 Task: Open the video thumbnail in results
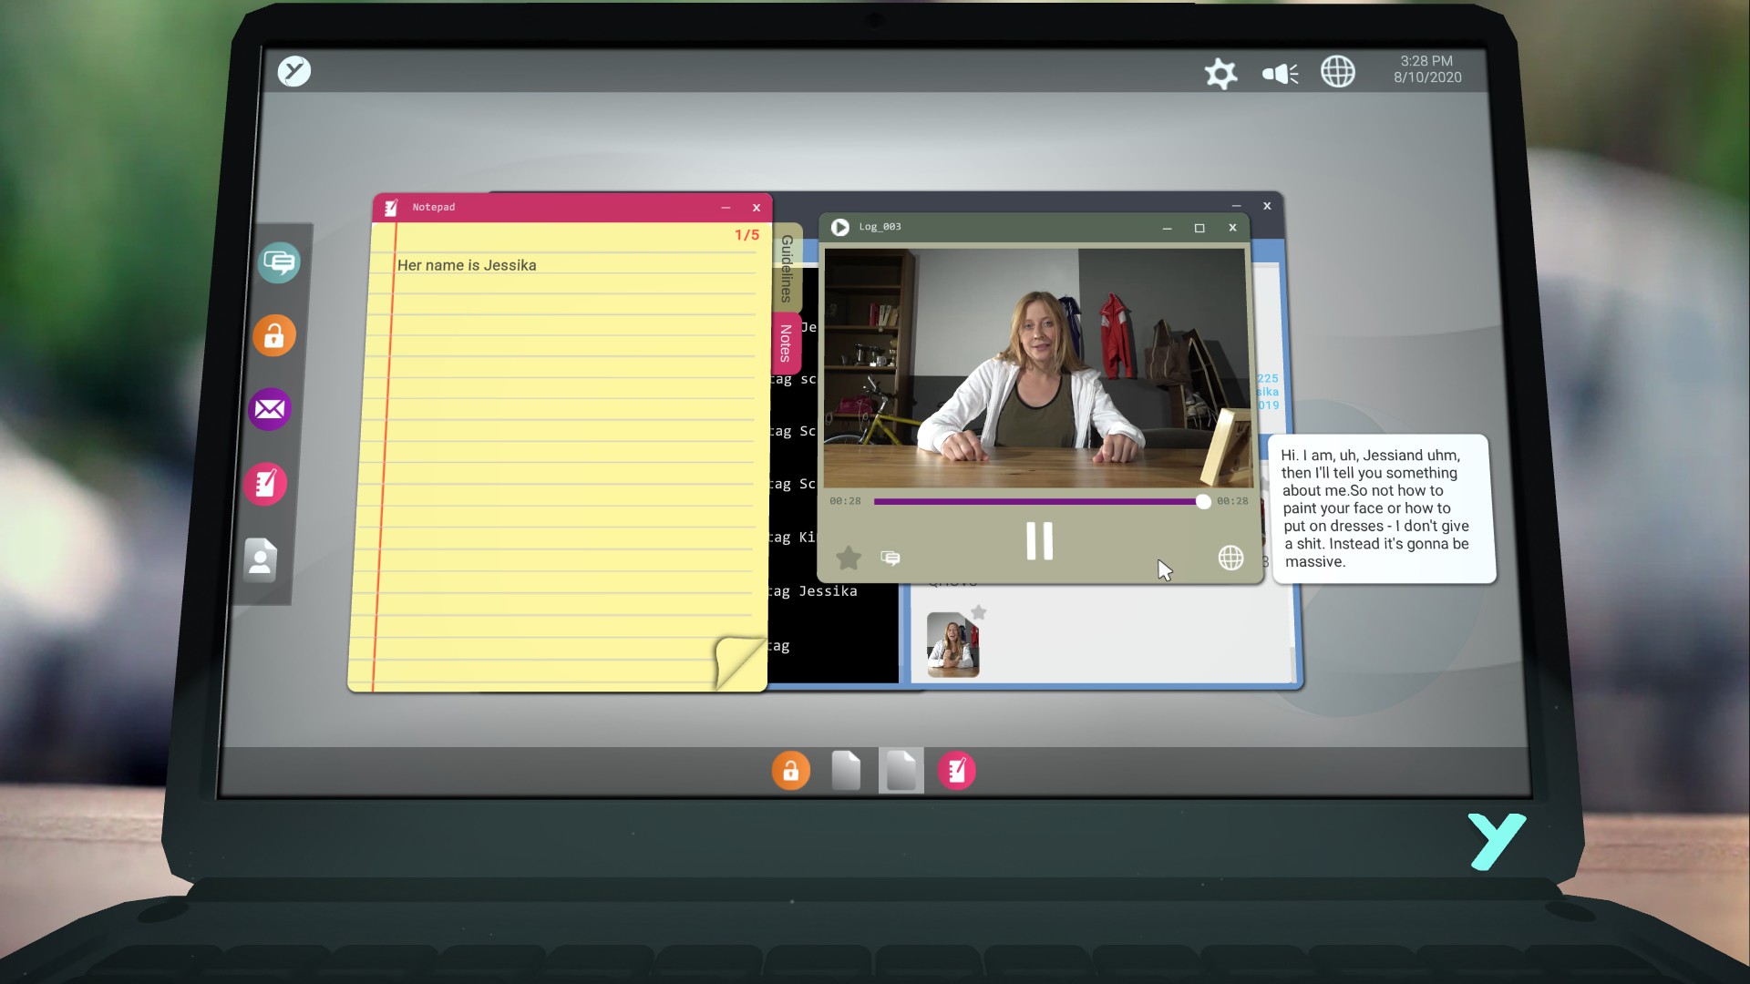952,645
